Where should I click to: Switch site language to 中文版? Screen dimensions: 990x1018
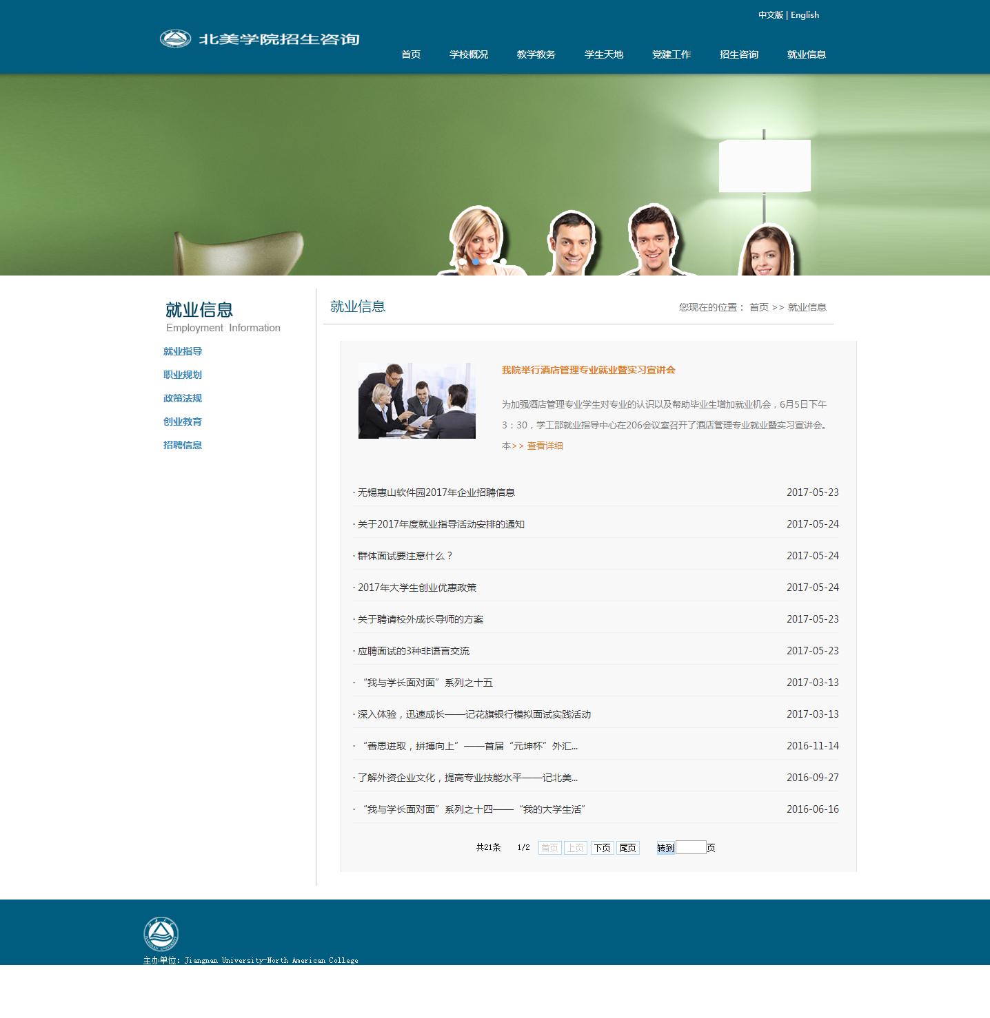click(x=770, y=15)
